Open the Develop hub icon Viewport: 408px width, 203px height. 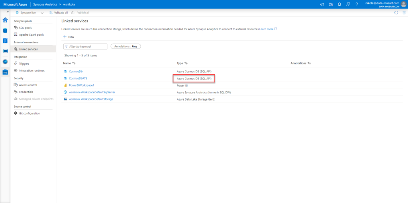[x=5, y=41]
